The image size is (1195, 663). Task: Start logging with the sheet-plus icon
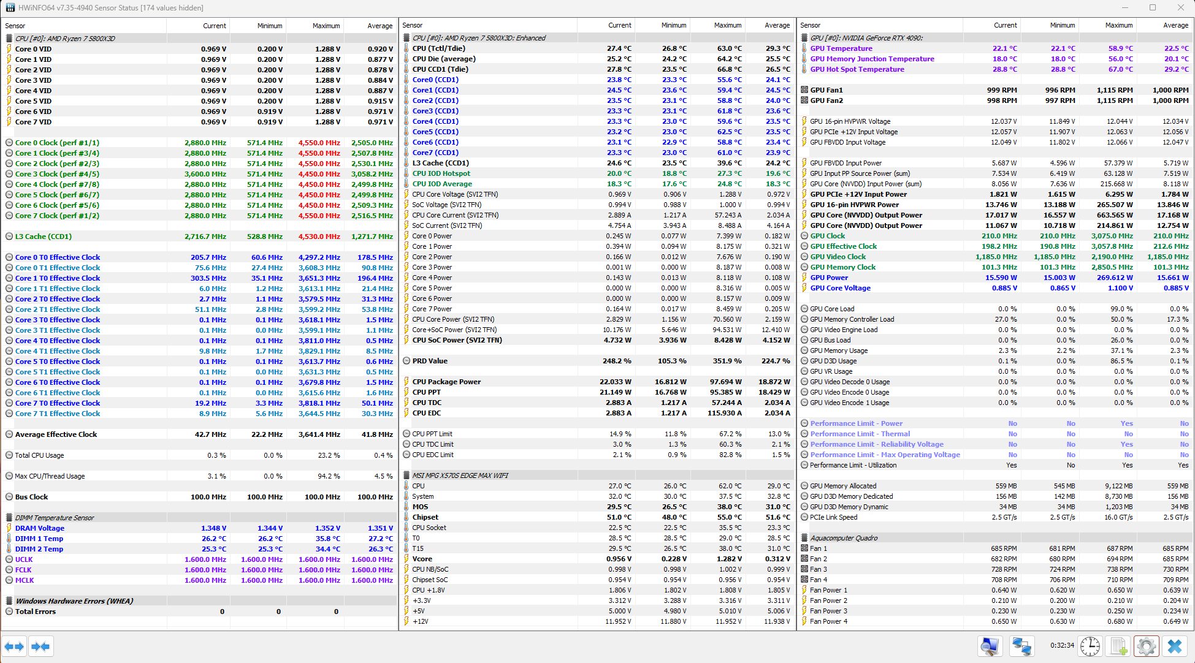click(1119, 646)
